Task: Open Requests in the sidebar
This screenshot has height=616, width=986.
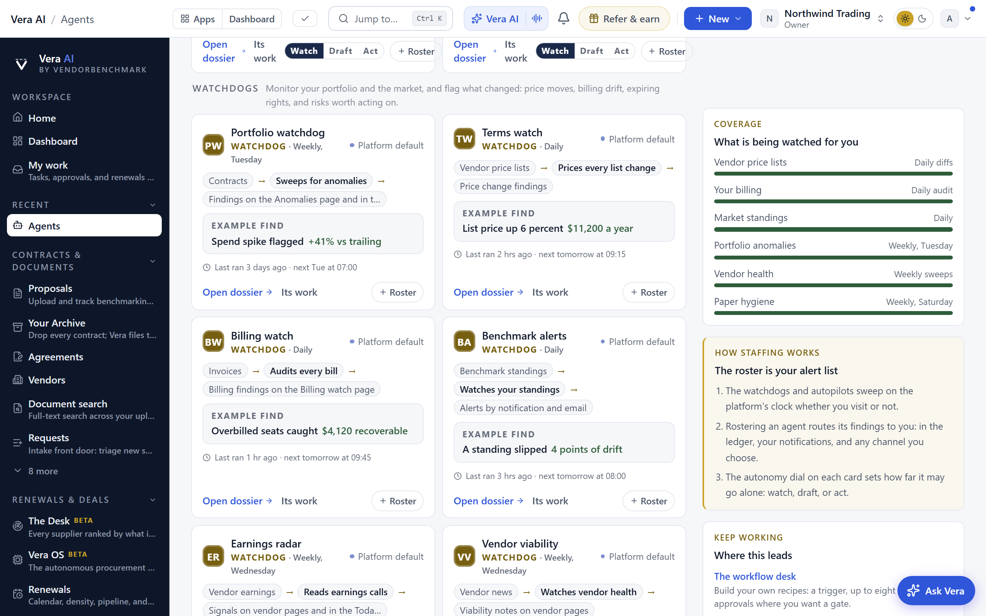Action: tap(84, 444)
